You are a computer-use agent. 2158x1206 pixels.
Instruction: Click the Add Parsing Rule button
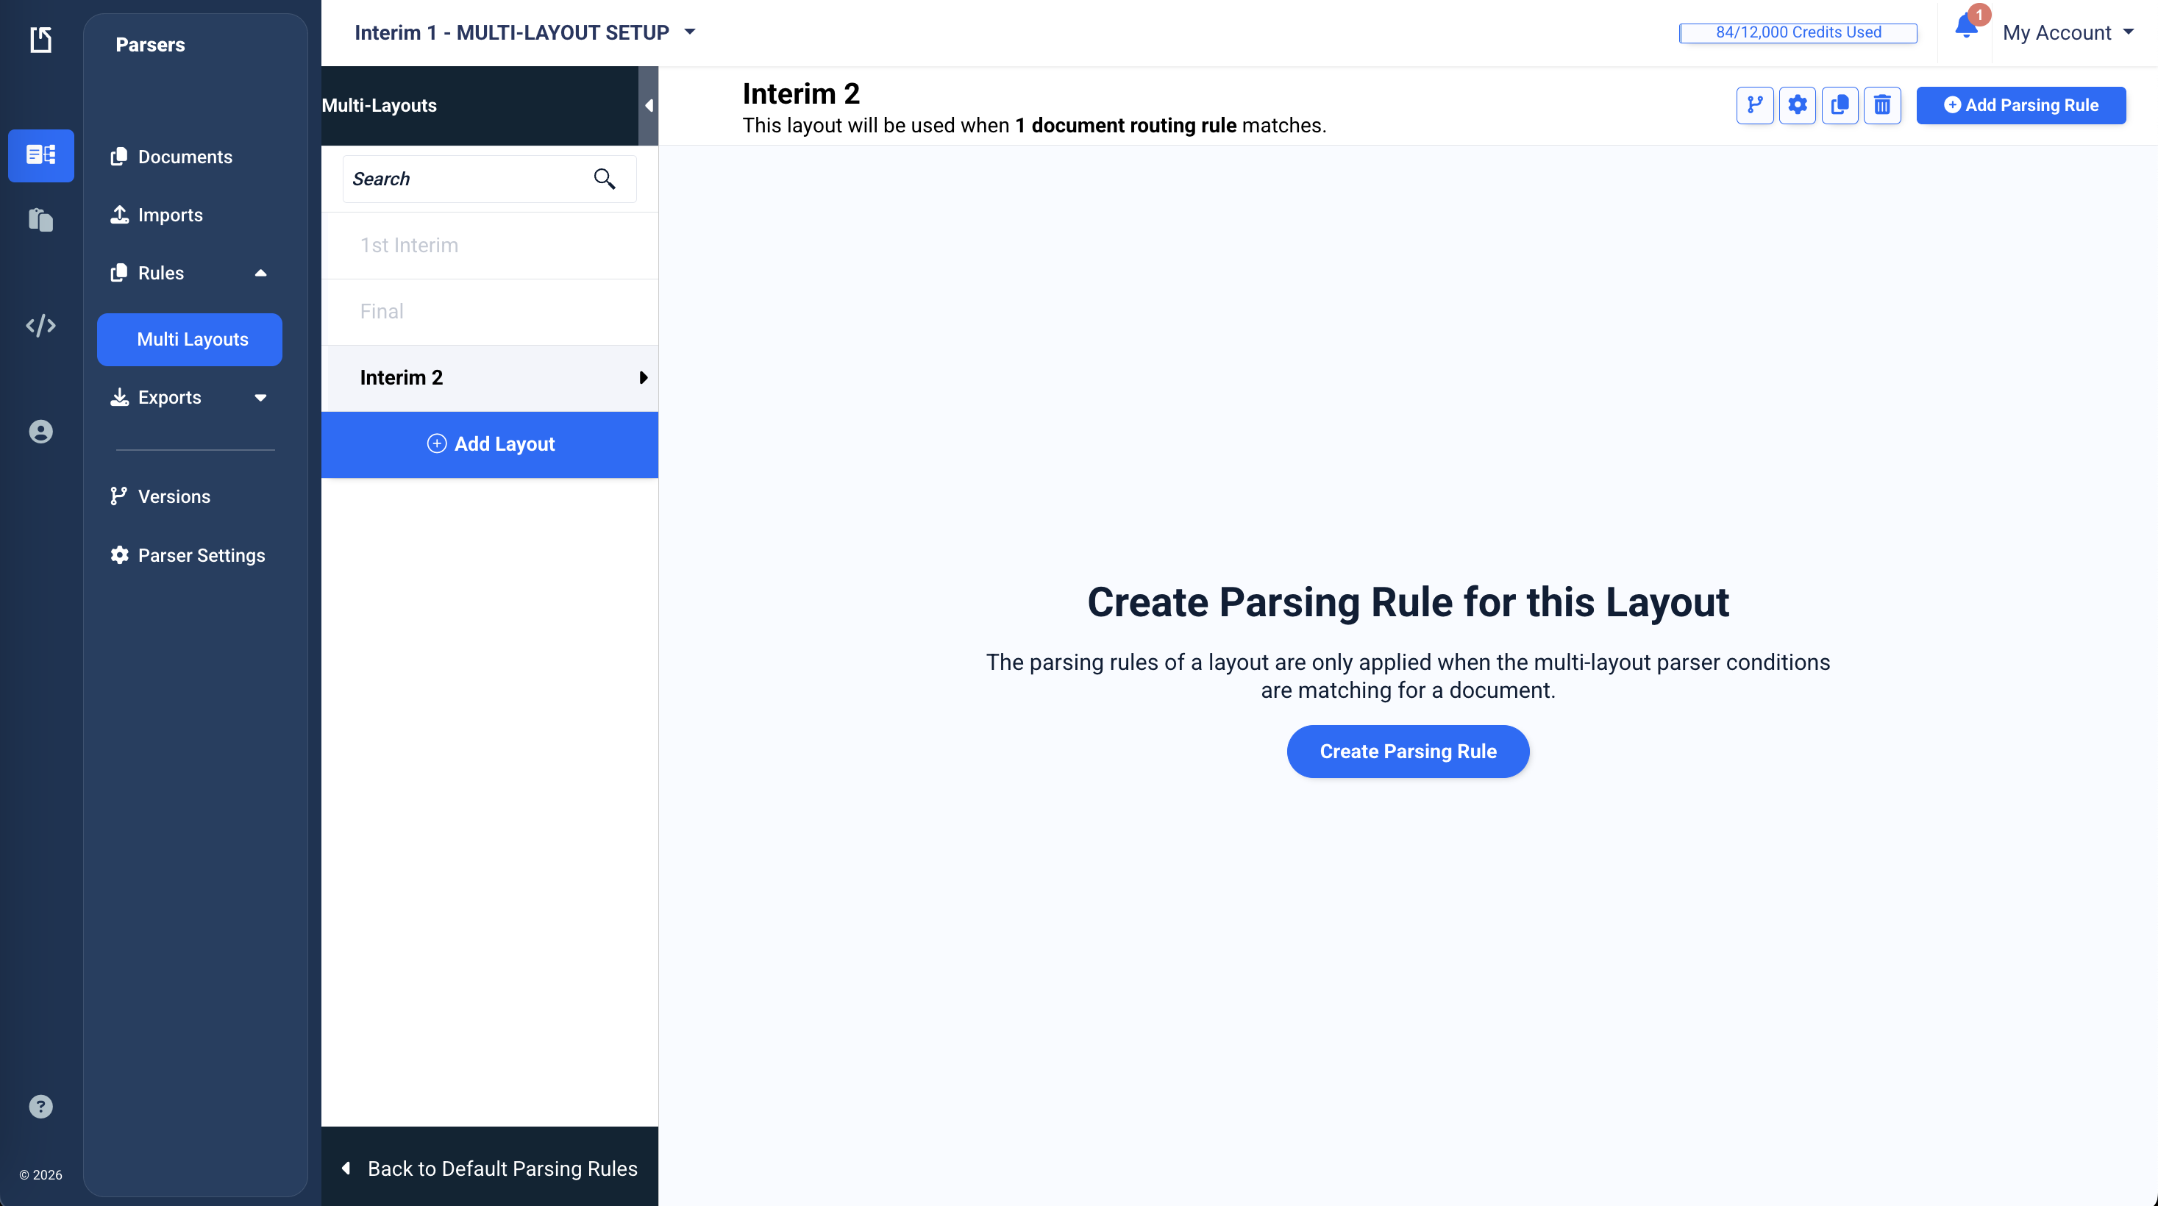pos(2020,104)
